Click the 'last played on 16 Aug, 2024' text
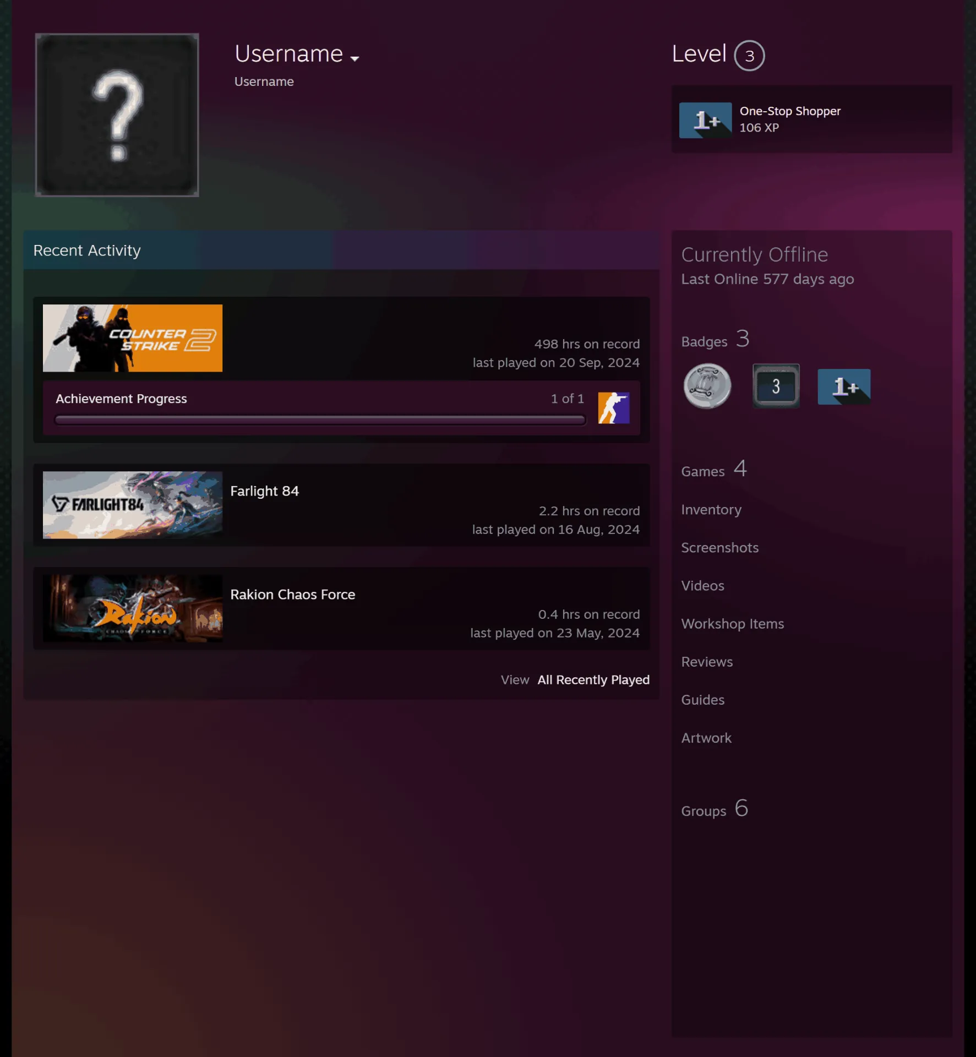 tap(555, 530)
